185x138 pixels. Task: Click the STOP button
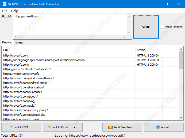click(x=146, y=27)
